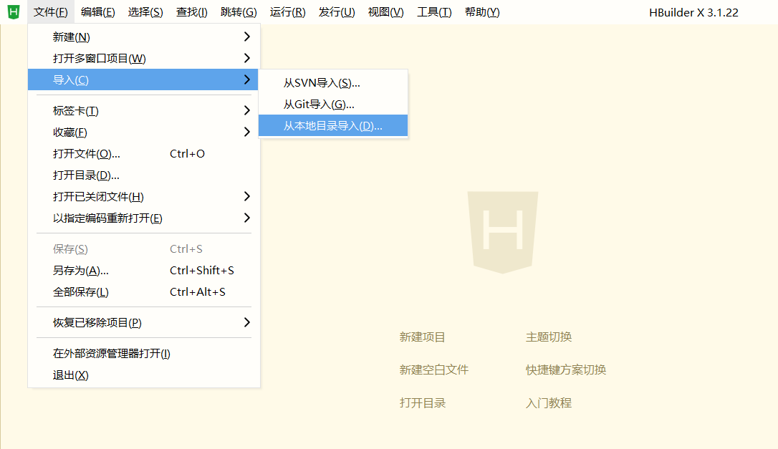This screenshot has height=449, width=778.
Task: Click the 保存(S) menu entry
Action: click(x=143, y=249)
